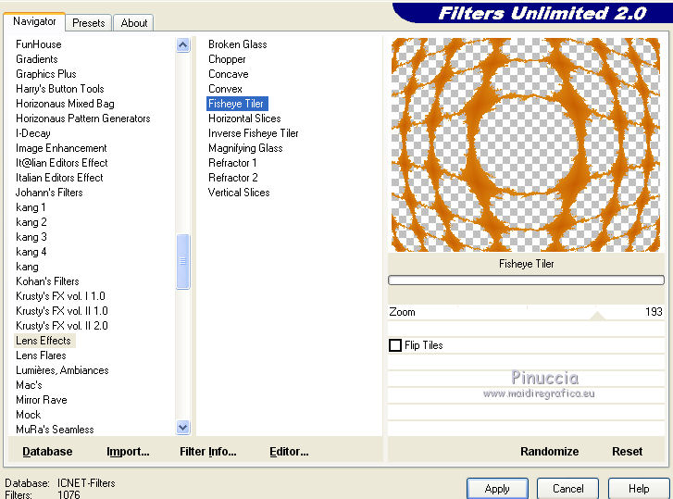673x499 pixels.
Task: Select Horizonaus Pattern Generators category
Action: (83, 119)
